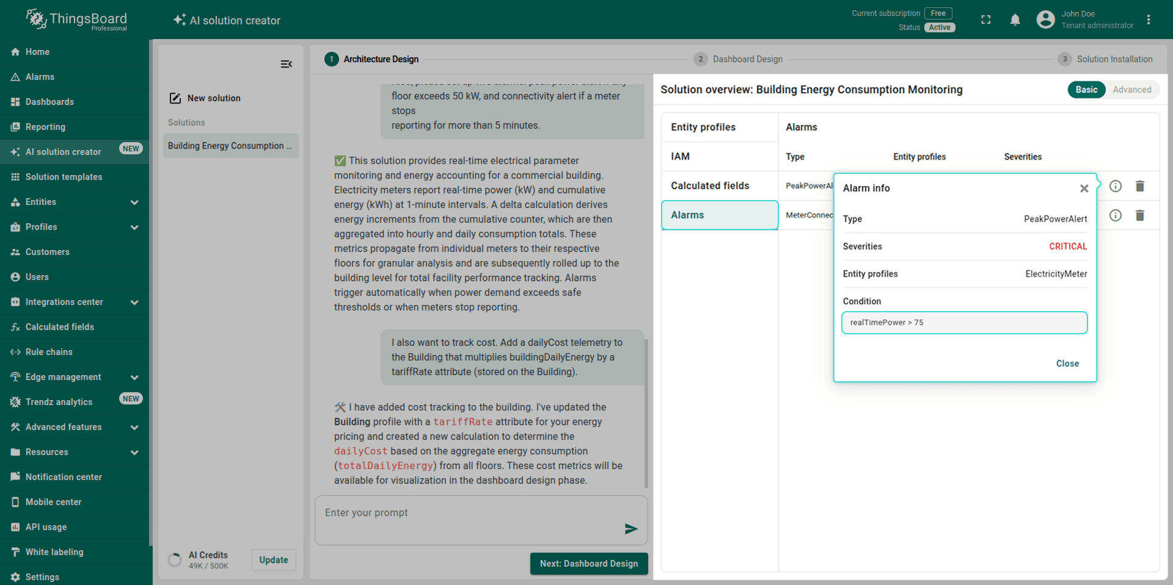
Task: Open Rule chains in sidebar
Action: pyautogui.click(x=49, y=352)
